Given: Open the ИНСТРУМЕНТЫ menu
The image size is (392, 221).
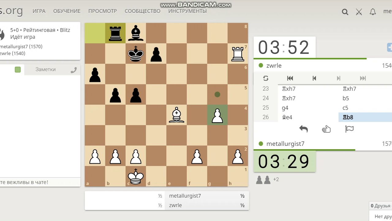Looking at the screenshot, I should tap(187, 11).
